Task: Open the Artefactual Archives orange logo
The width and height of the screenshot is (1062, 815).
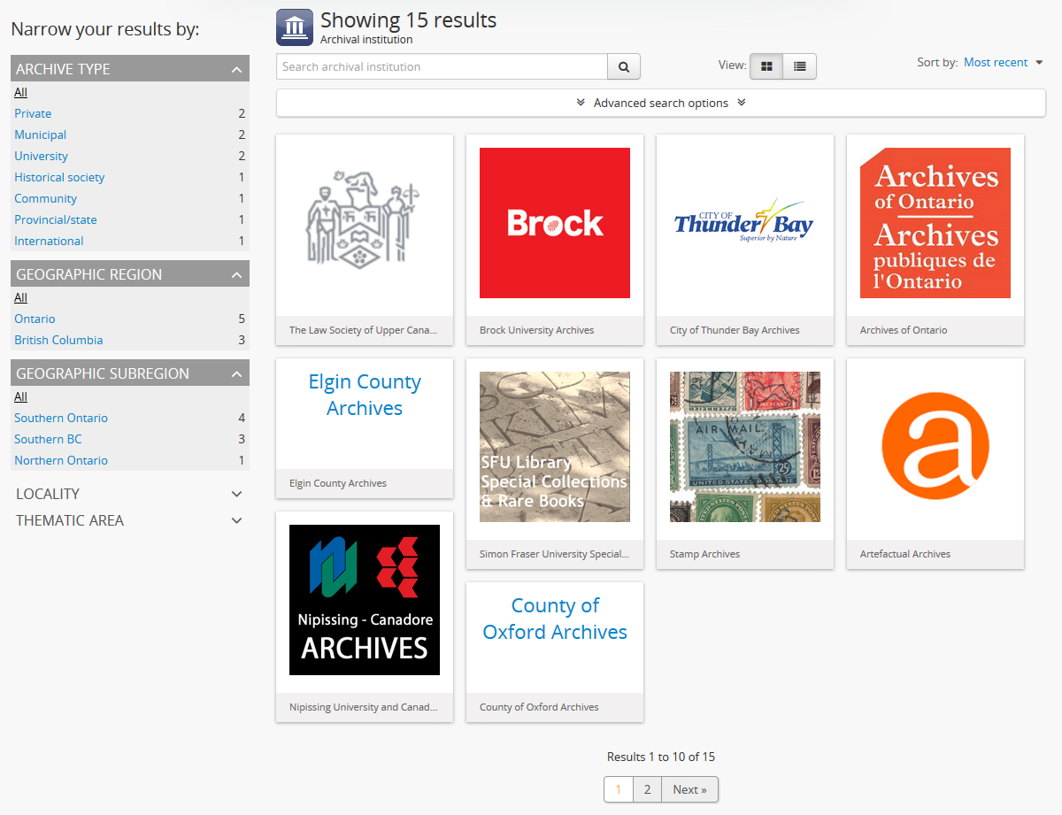Action: (x=935, y=447)
